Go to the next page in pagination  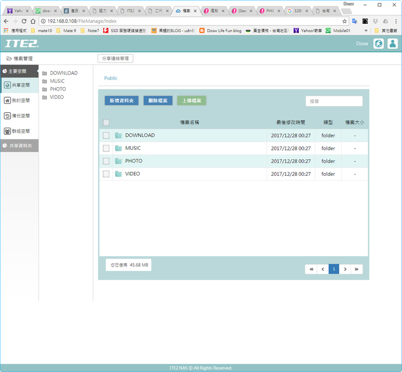345,269
